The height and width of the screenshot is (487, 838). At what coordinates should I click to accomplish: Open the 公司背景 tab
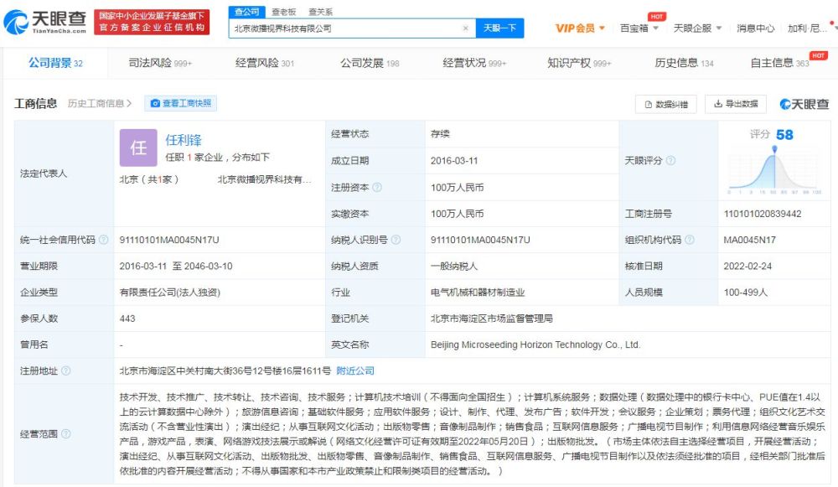[55, 63]
